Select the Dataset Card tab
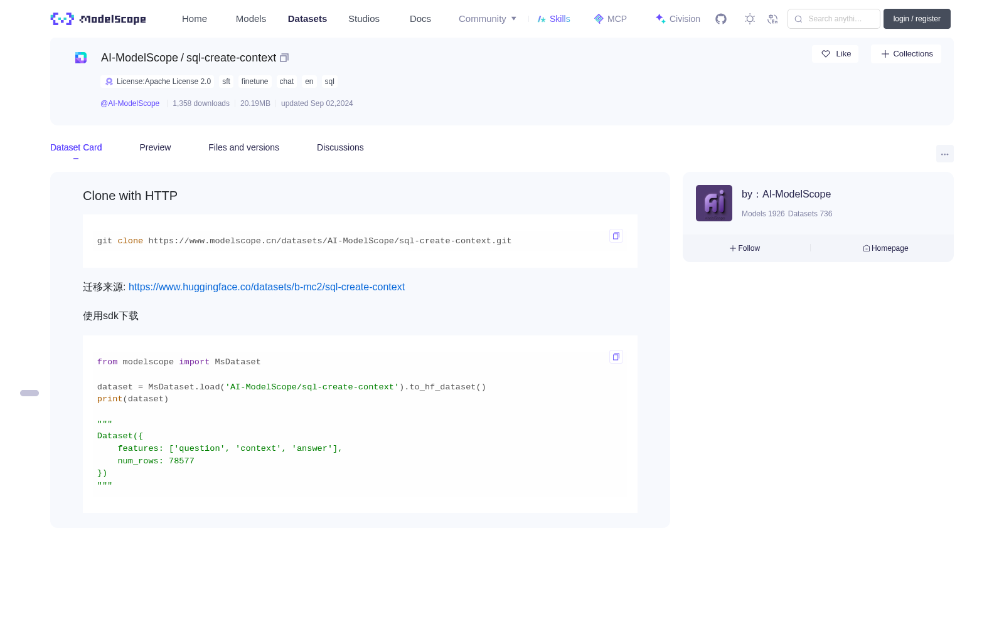Viewport: 1004px width, 627px height. pyautogui.click(x=76, y=147)
